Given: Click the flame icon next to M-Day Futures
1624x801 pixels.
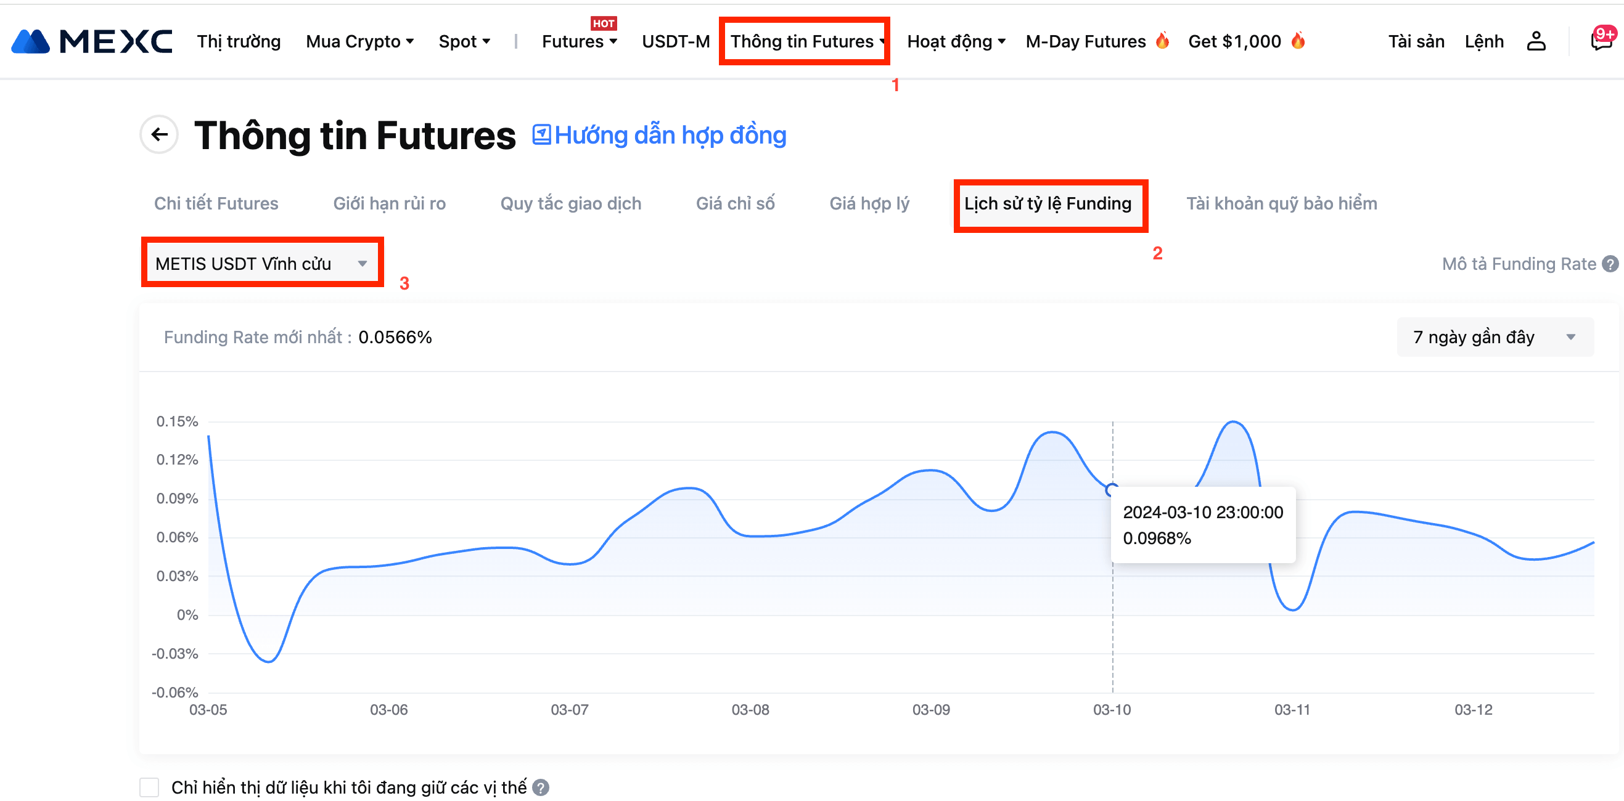Looking at the screenshot, I should coord(1162,41).
